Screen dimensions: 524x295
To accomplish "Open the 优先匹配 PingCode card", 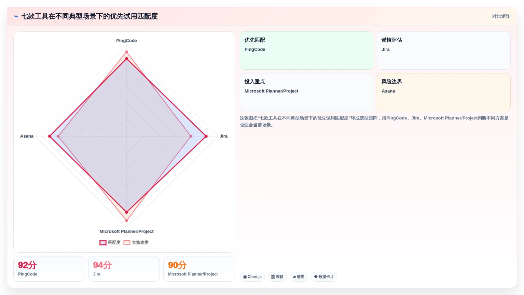I will 306,51.
